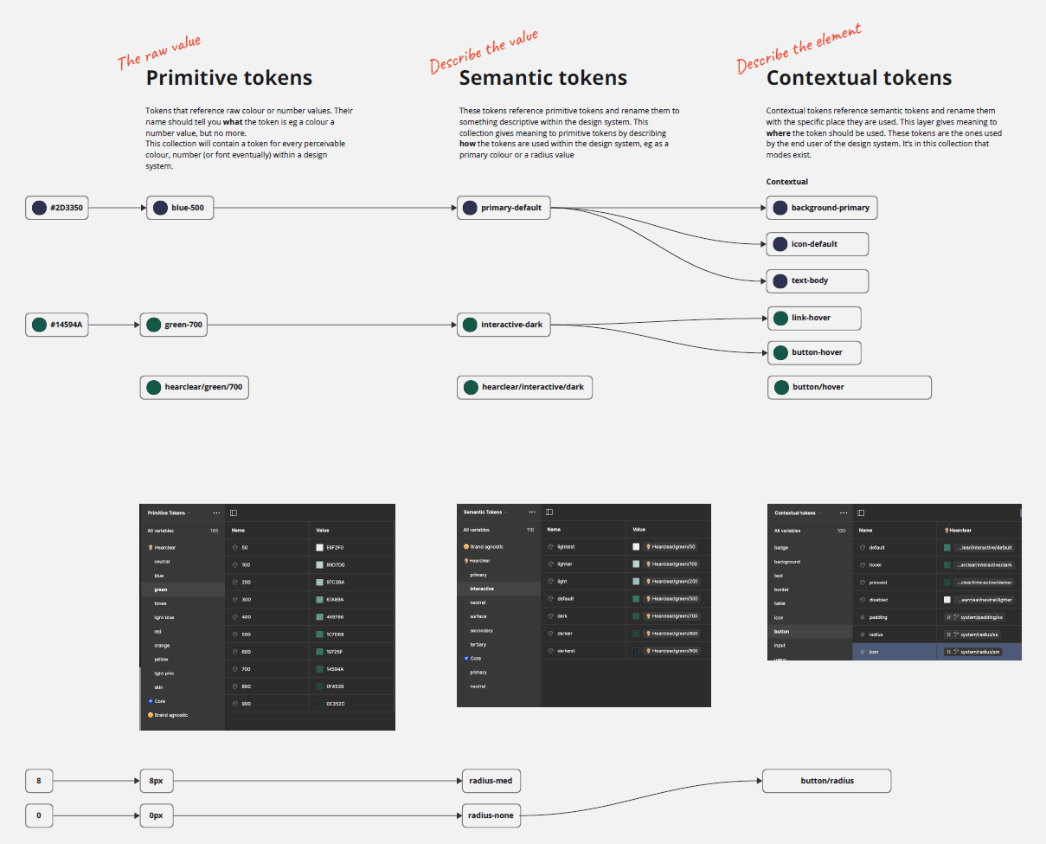This screenshot has height=844, width=1046.
Task: Toggle the sidebar layout icon in Semantic Tokens panel
Action: [549, 512]
